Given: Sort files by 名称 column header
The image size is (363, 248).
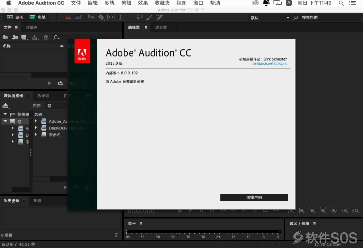Looking at the screenshot, I should [x=33, y=46].
